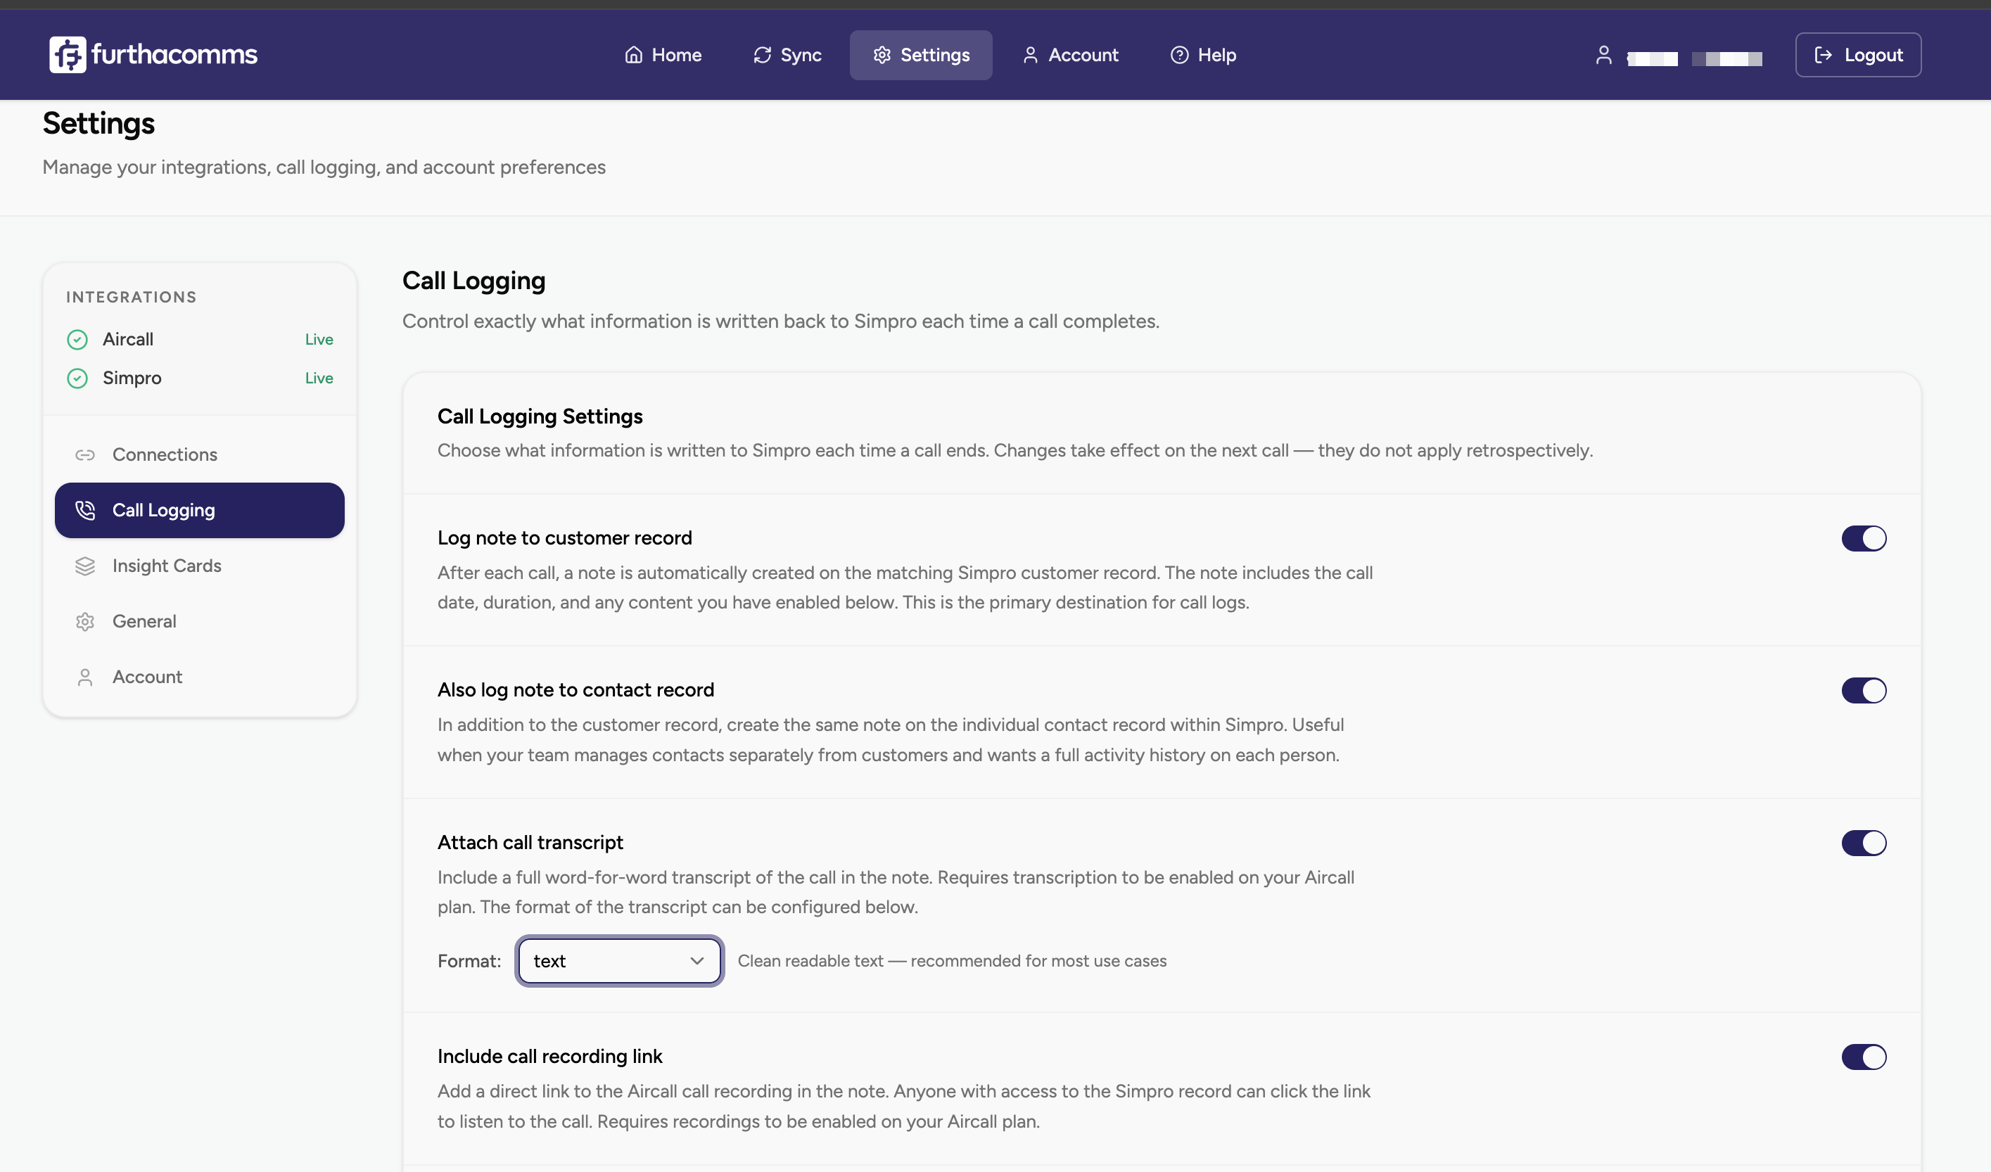Click the 'Manage your integrations' subtitle
This screenshot has height=1172, width=1991.
point(324,167)
